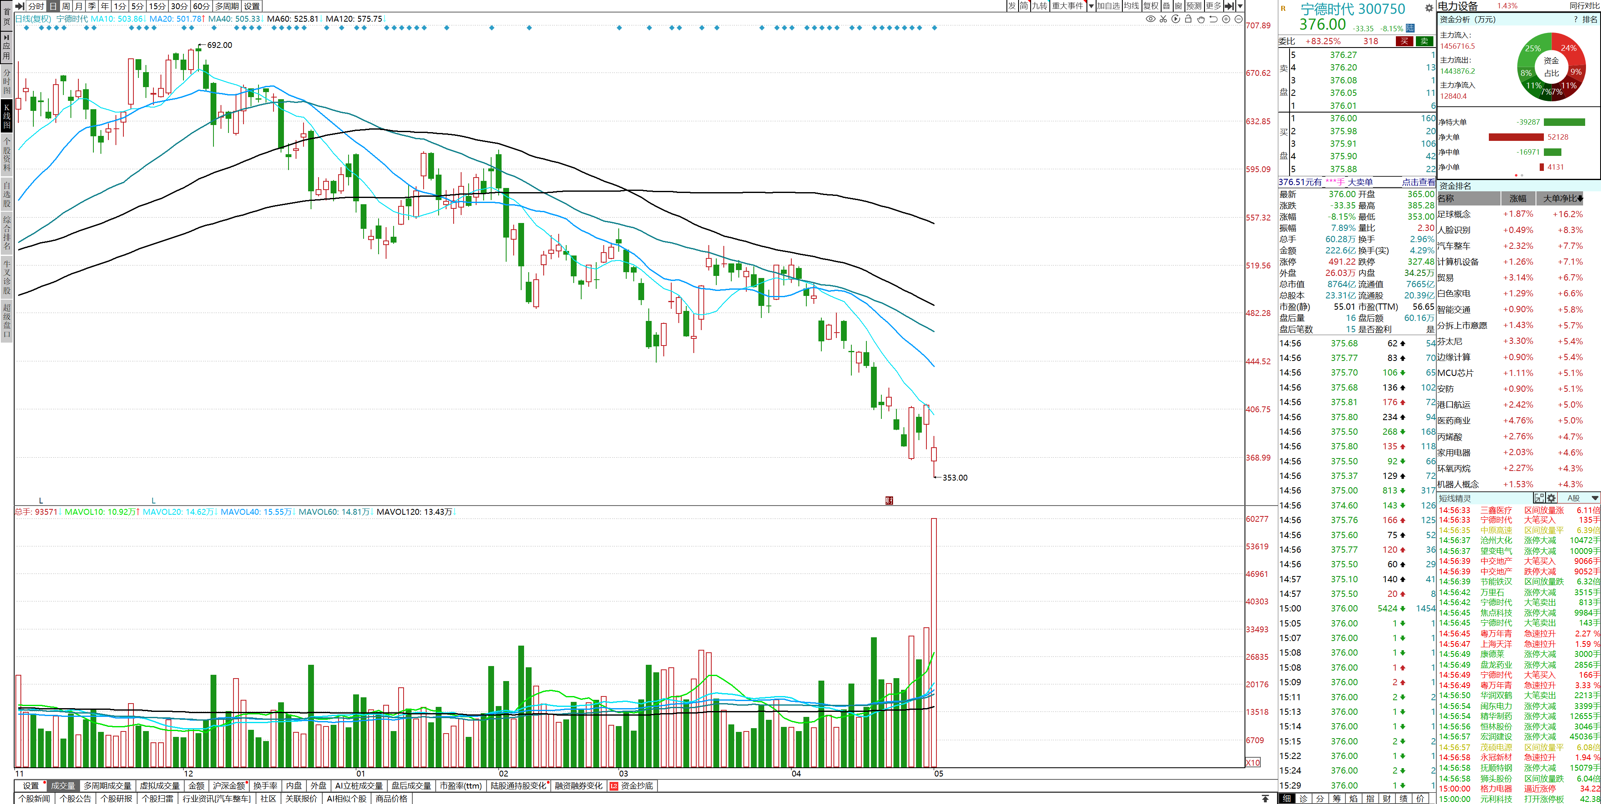Zoom in with the plus circle icon
This screenshot has height=804, width=1601.
[1226, 19]
